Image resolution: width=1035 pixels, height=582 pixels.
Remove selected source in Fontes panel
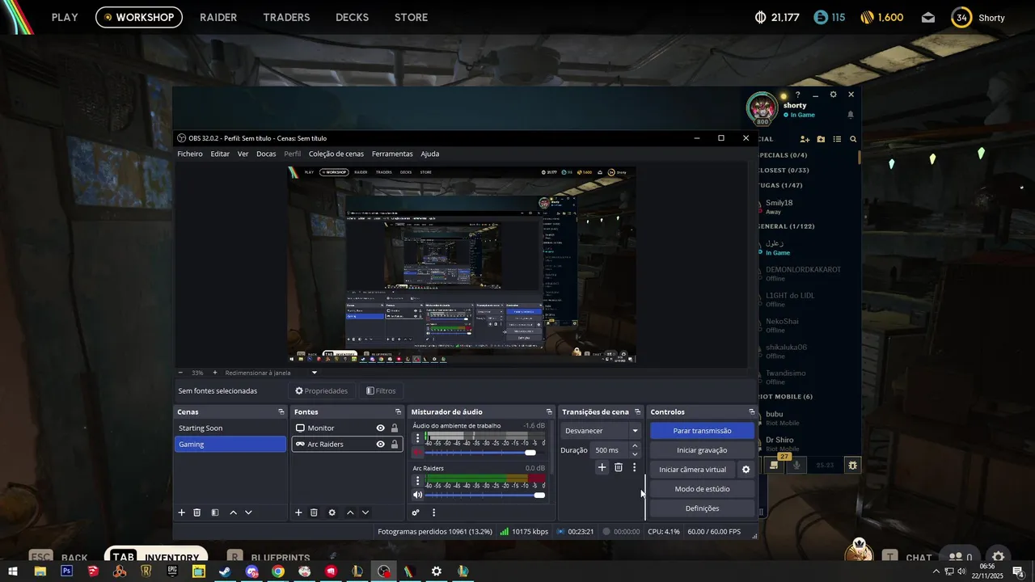(314, 512)
